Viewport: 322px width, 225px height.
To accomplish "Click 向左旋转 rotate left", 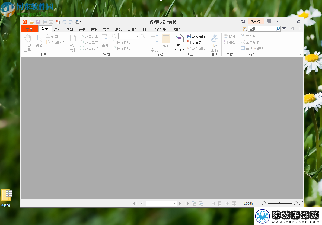I will (121, 42).
